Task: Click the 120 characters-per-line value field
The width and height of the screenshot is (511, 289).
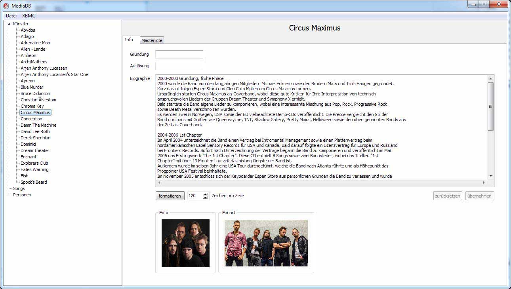Action: click(194, 196)
